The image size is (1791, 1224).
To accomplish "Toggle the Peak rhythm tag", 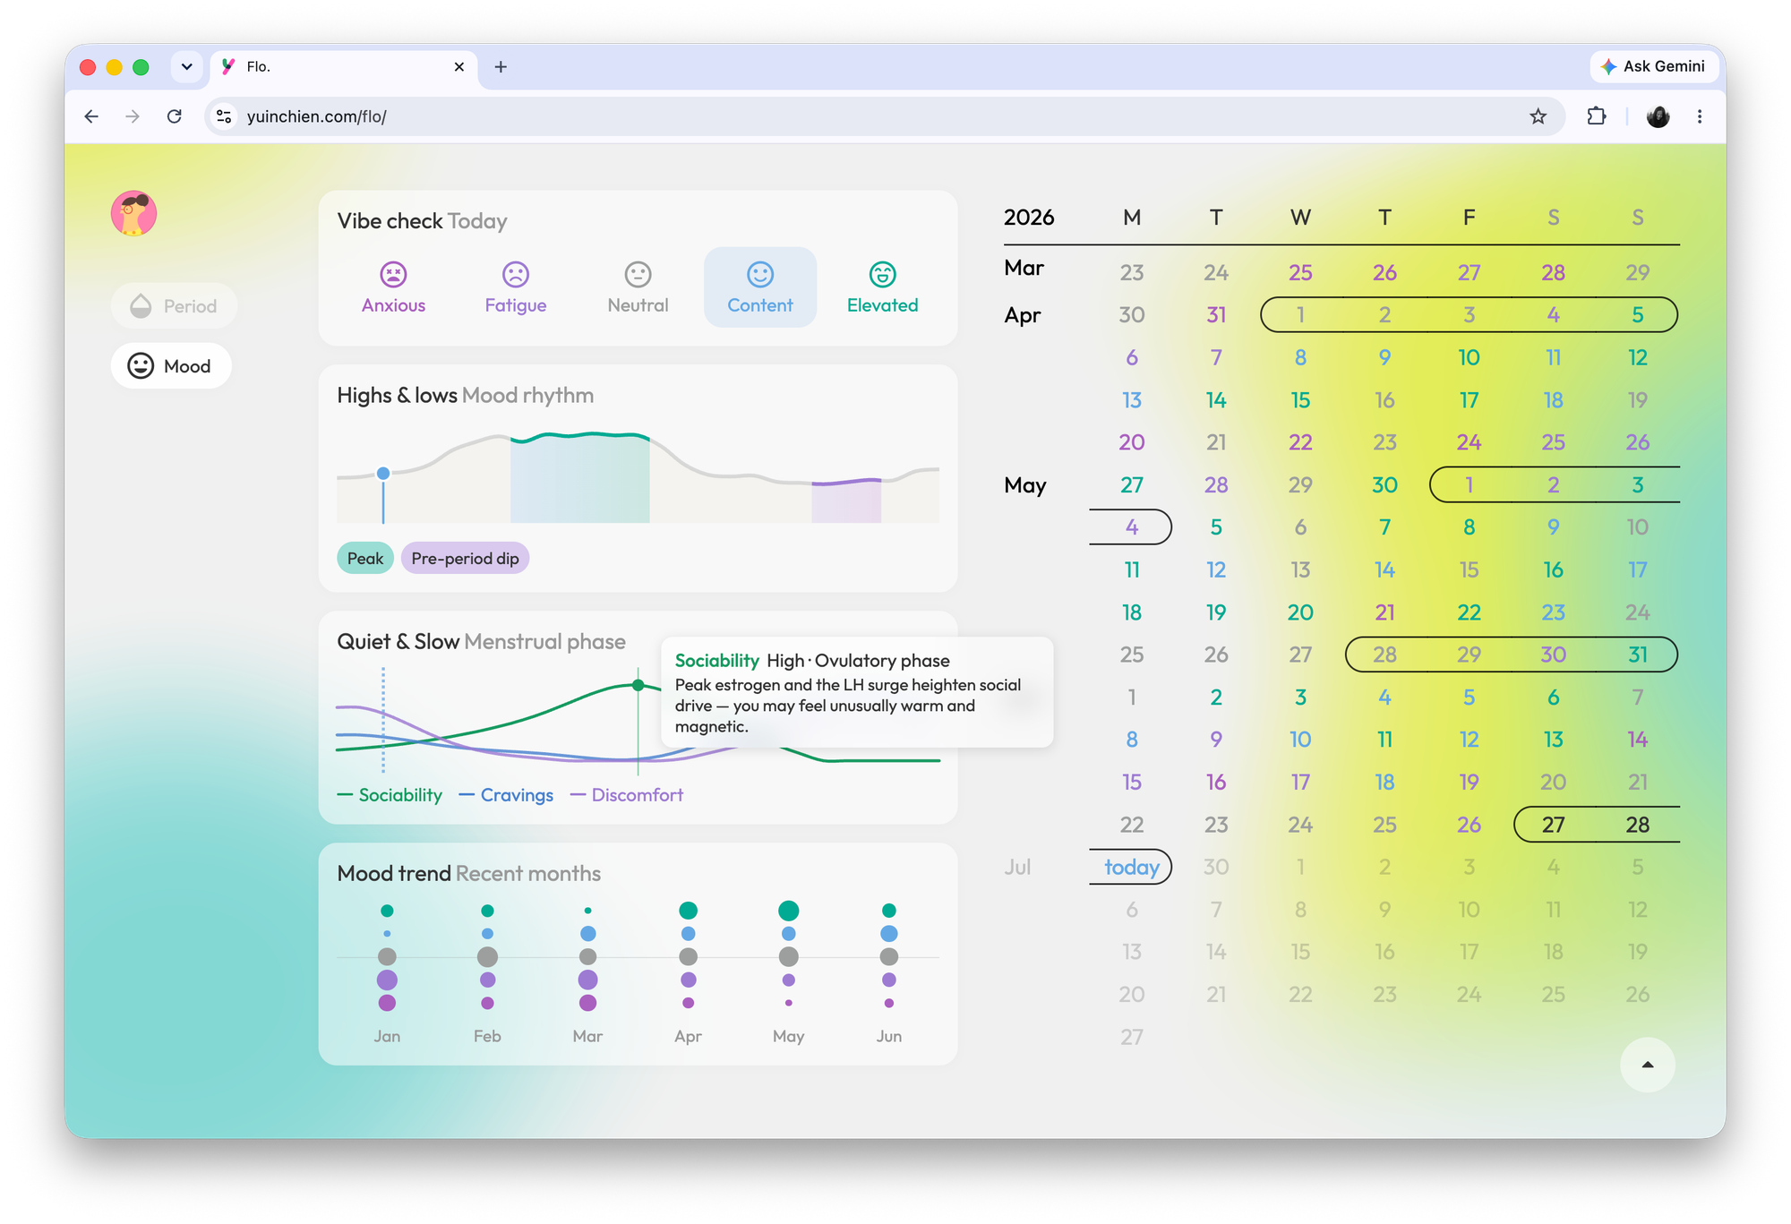I will [365, 558].
